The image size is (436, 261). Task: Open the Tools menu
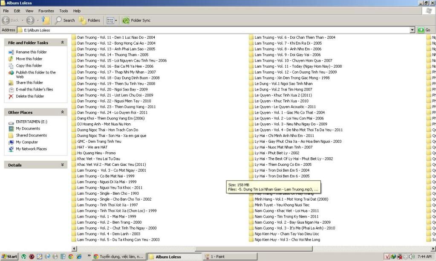64,11
